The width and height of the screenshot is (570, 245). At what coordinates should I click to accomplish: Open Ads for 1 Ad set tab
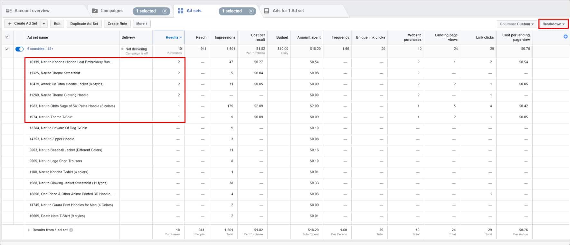tap(288, 11)
